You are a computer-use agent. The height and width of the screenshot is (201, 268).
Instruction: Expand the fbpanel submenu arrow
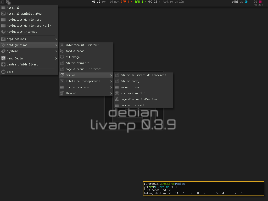111,93
